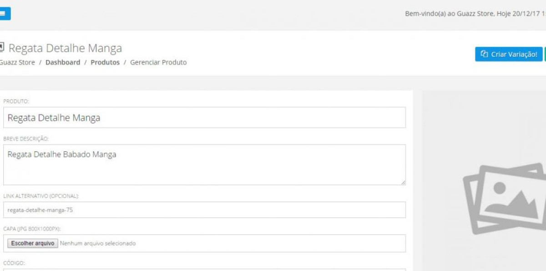Open Dashboard from the breadcrumb

pyautogui.click(x=63, y=62)
